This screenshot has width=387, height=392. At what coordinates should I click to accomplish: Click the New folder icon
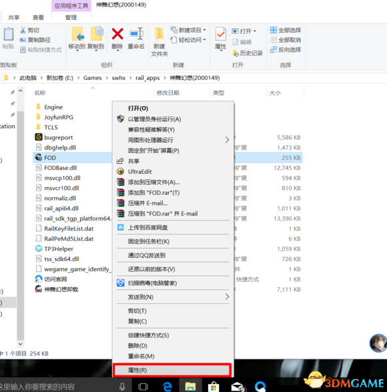159,34
